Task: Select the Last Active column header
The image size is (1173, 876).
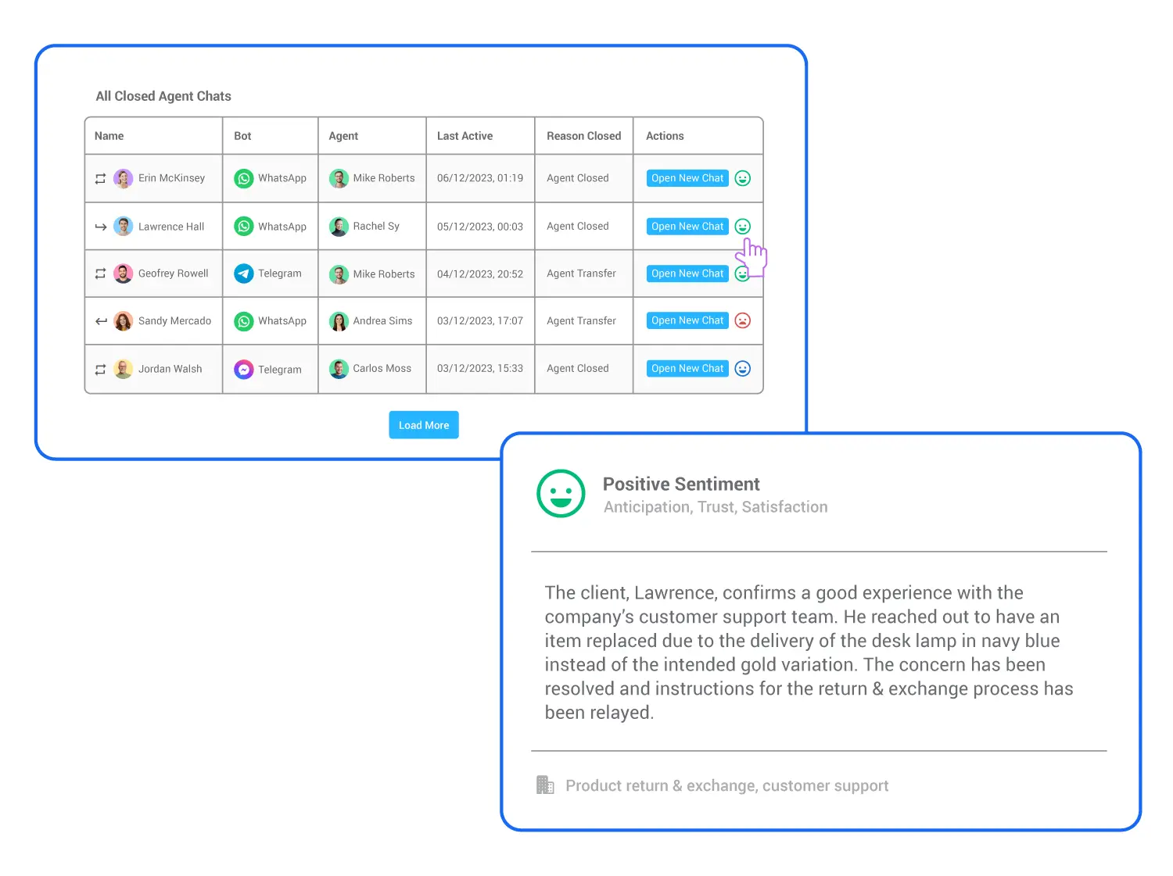Action: coord(465,135)
